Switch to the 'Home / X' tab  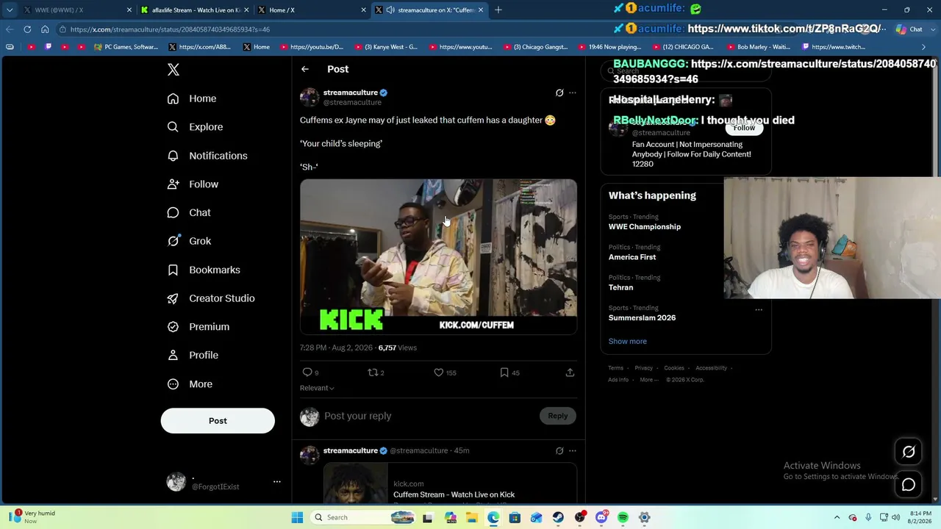pyautogui.click(x=312, y=10)
